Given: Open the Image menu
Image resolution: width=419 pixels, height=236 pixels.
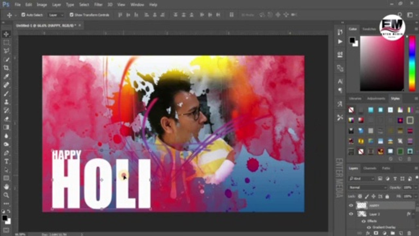Looking at the screenshot, I should point(42,5).
